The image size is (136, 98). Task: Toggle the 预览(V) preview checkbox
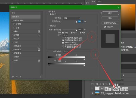[x=105, y=27]
